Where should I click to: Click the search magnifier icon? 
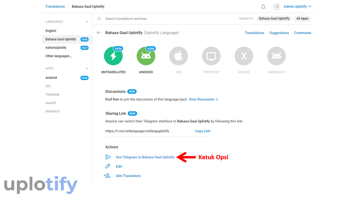99,19
